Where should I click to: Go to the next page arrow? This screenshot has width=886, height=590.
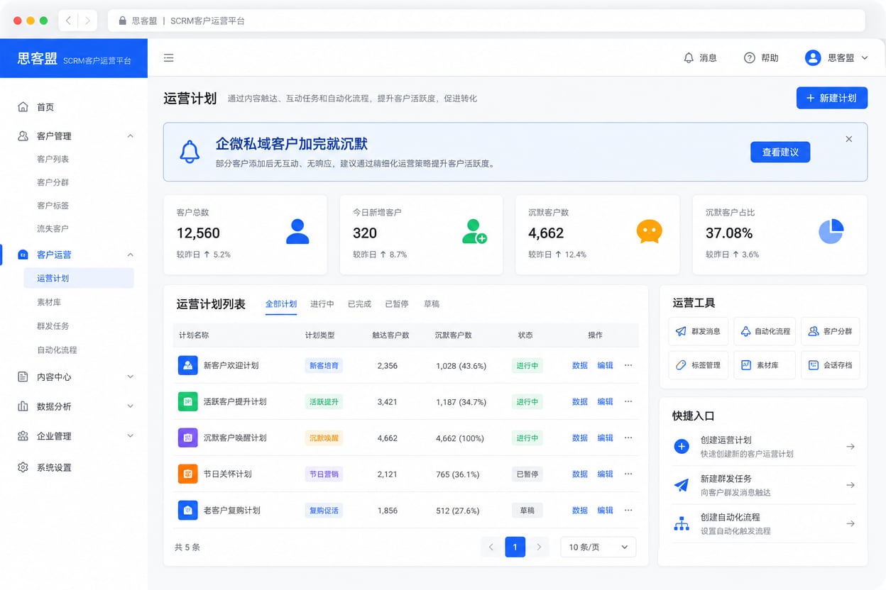pos(539,547)
